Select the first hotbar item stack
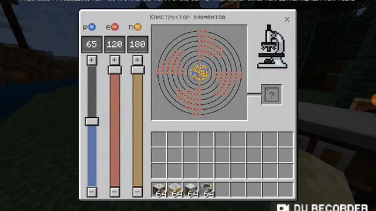 coord(159,190)
